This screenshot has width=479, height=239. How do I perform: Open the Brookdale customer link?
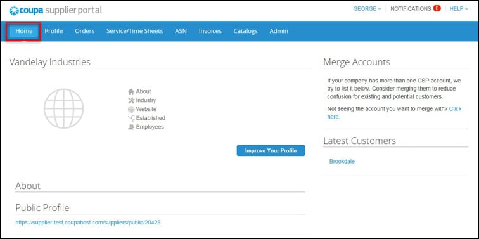click(342, 162)
